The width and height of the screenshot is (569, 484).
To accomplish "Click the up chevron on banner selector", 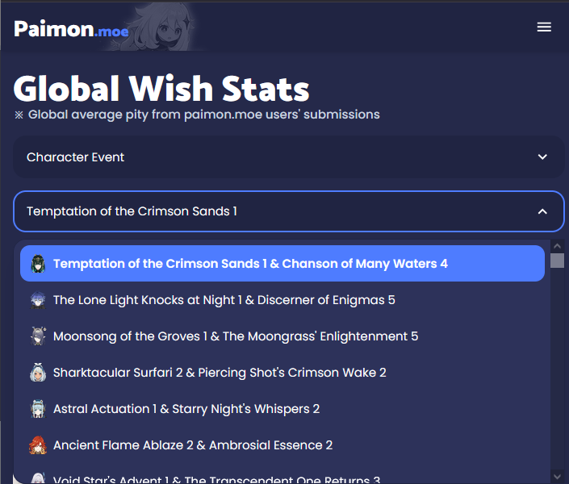I will coord(542,211).
